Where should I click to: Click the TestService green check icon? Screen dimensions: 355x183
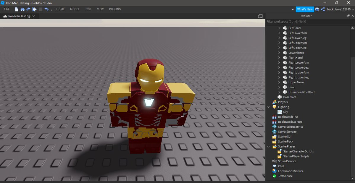tap(274, 176)
